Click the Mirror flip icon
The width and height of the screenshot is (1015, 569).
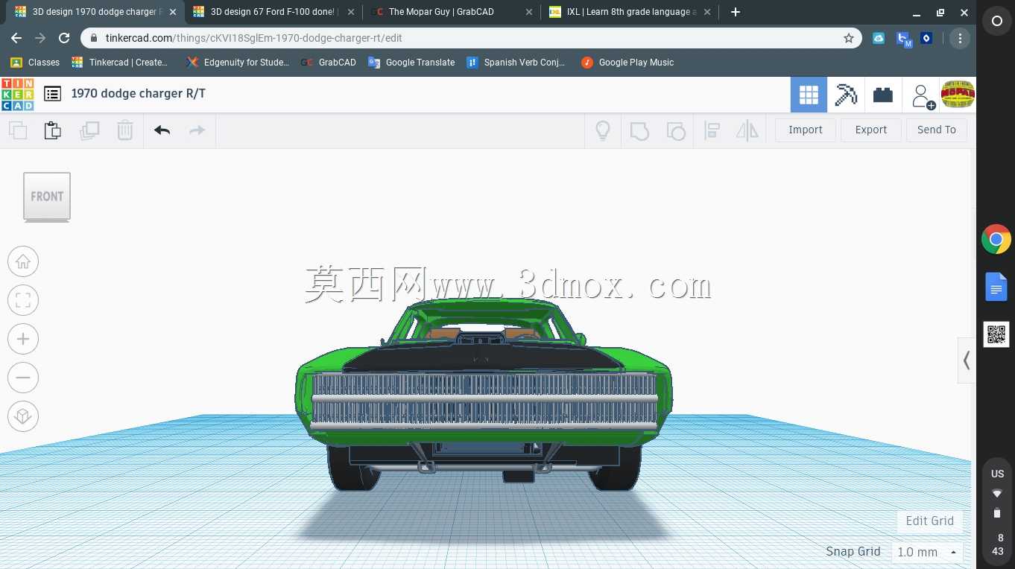[747, 131]
